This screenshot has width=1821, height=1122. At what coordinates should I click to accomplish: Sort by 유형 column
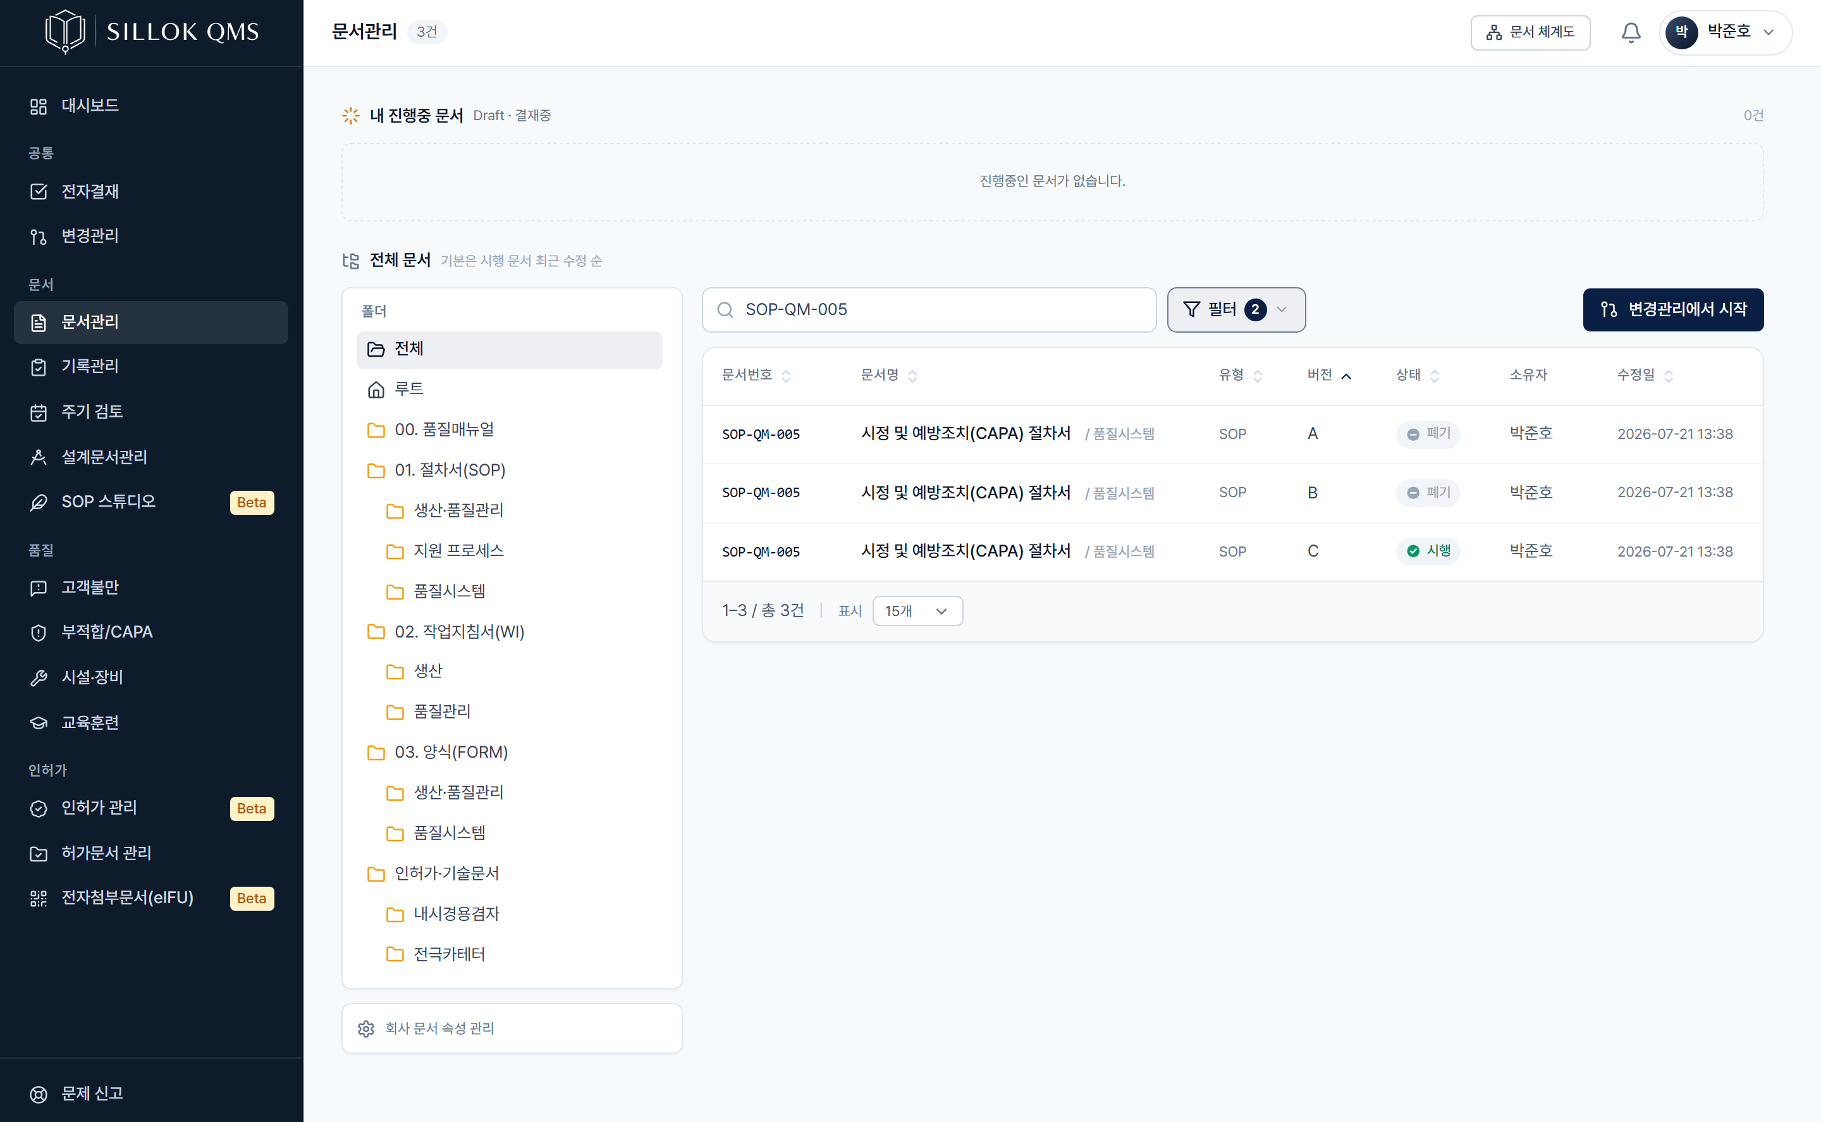1240,376
